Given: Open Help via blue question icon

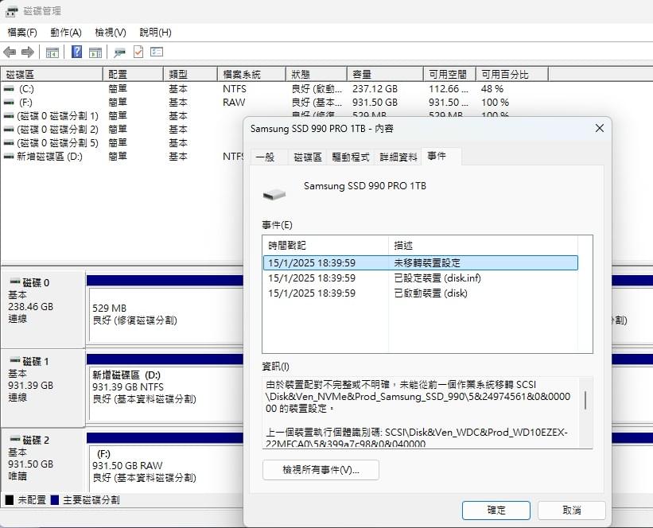Looking at the screenshot, I should click(76, 52).
